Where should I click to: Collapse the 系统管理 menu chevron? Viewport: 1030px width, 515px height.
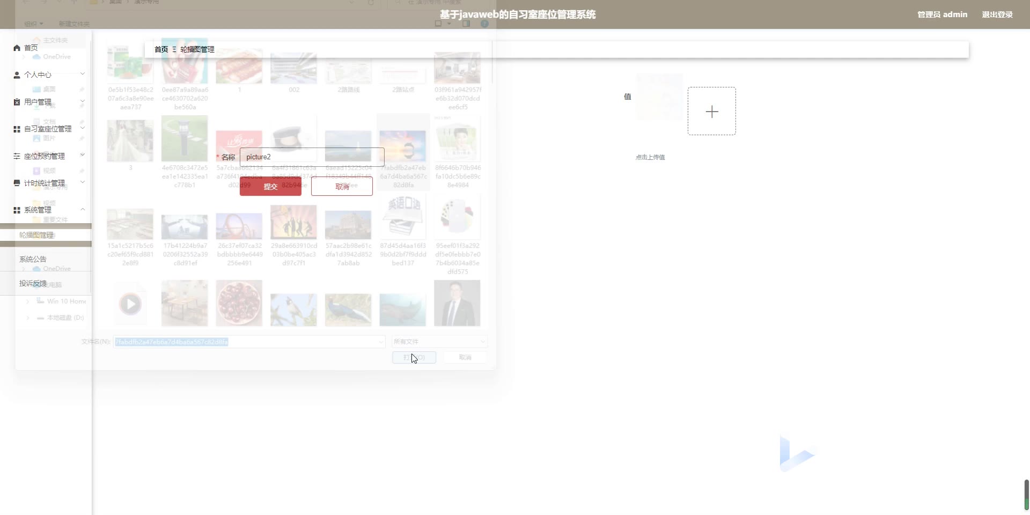[83, 209]
